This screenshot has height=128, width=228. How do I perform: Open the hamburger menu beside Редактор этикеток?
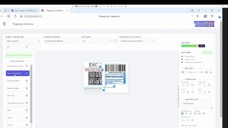[x=4, y=24]
